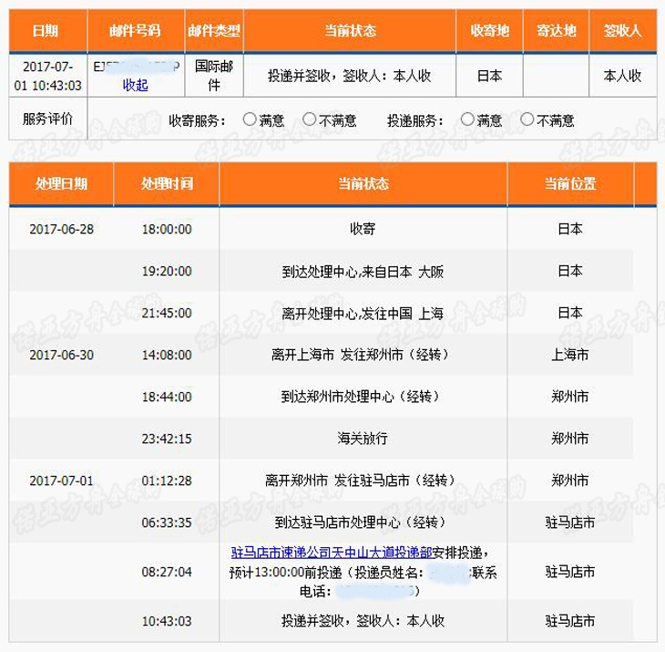Click the 01:12:28 time cell

[x=167, y=481]
